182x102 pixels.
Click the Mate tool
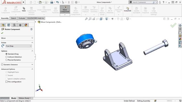tap(24, 9)
